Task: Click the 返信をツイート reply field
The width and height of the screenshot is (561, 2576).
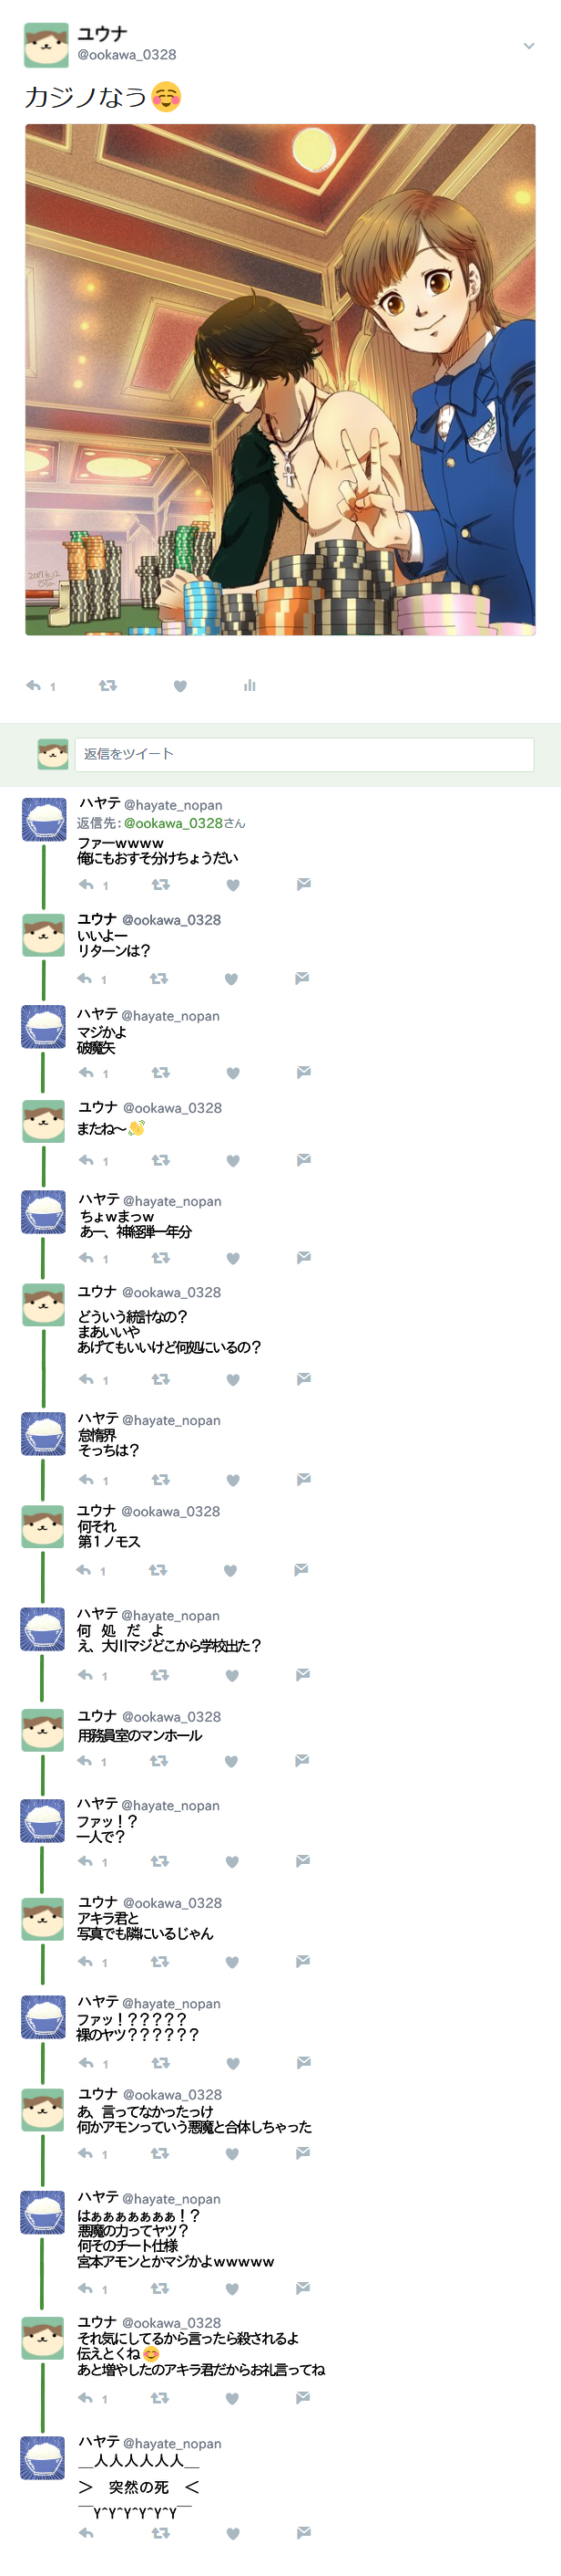Action: (x=304, y=754)
